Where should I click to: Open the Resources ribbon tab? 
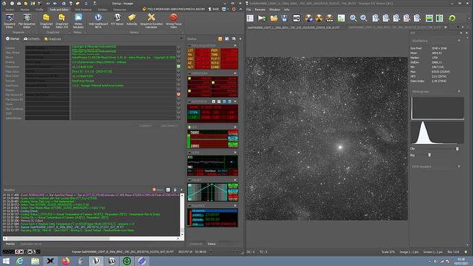click(x=120, y=10)
